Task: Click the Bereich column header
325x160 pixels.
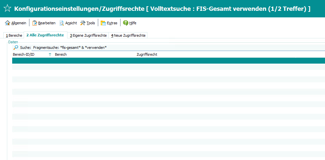Action: [61, 54]
